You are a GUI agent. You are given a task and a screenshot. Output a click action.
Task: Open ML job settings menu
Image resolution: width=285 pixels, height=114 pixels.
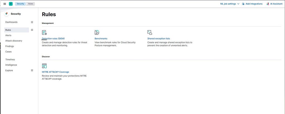[x=230, y=4]
